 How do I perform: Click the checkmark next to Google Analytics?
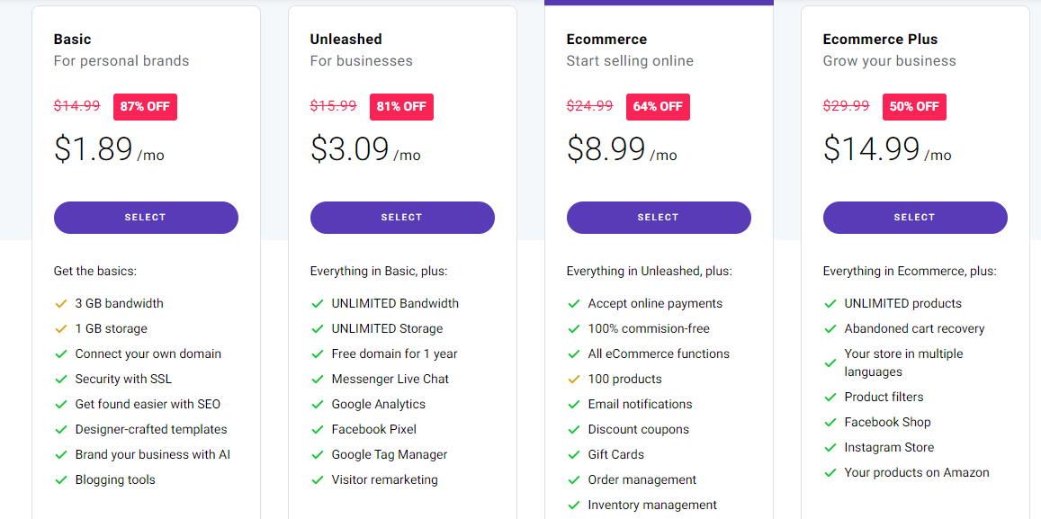tap(318, 405)
